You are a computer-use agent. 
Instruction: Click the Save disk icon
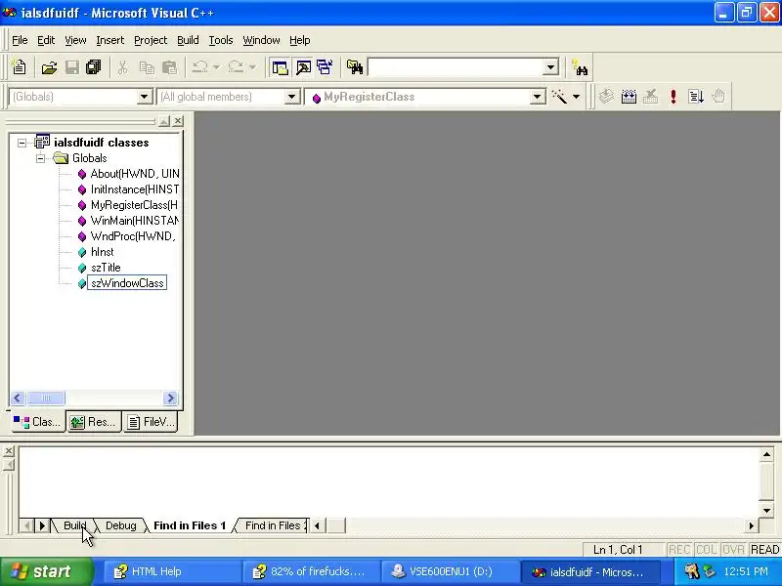(71, 67)
